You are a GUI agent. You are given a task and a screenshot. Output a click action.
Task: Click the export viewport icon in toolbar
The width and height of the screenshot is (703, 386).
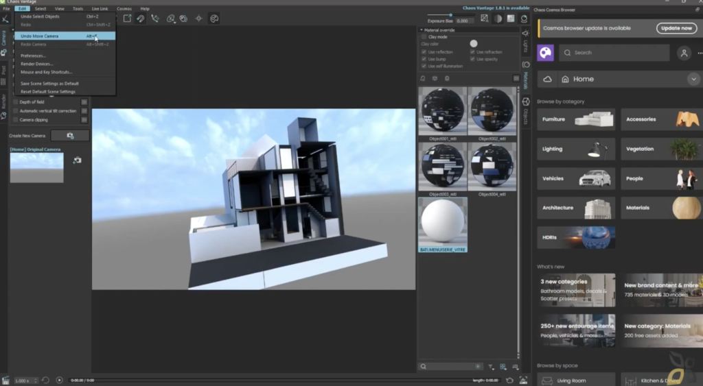pos(127,19)
